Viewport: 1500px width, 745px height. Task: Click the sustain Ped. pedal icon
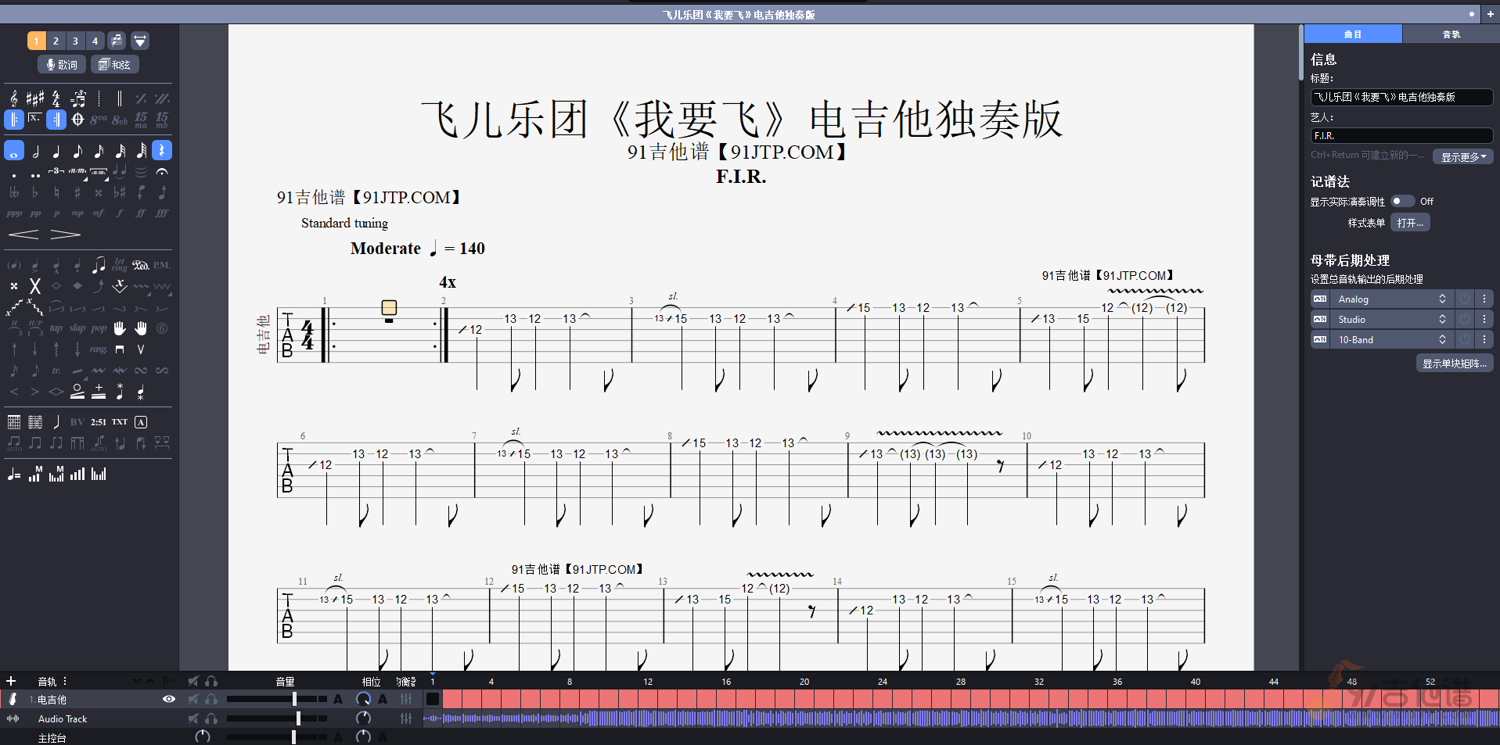(141, 265)
